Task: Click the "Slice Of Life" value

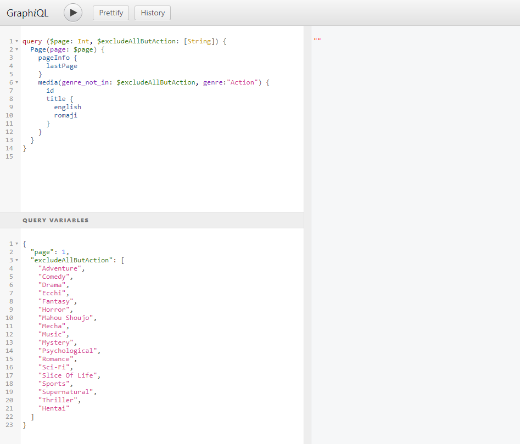Action: [68, 375]
